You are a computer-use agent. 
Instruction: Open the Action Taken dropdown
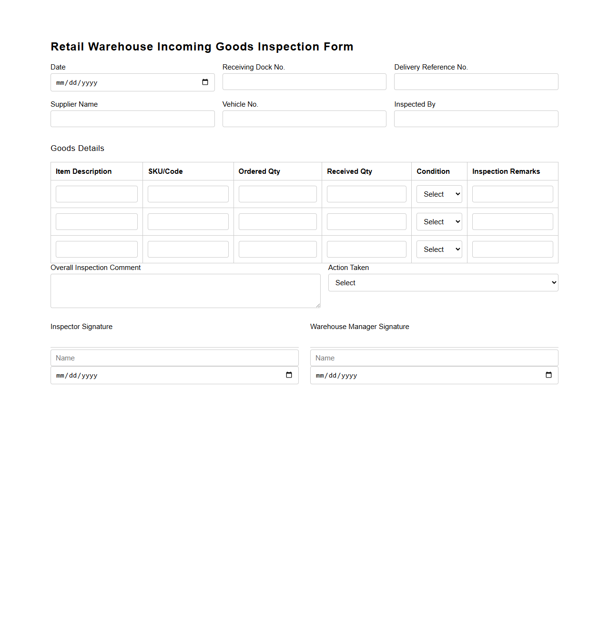click(x=442, y=282)
